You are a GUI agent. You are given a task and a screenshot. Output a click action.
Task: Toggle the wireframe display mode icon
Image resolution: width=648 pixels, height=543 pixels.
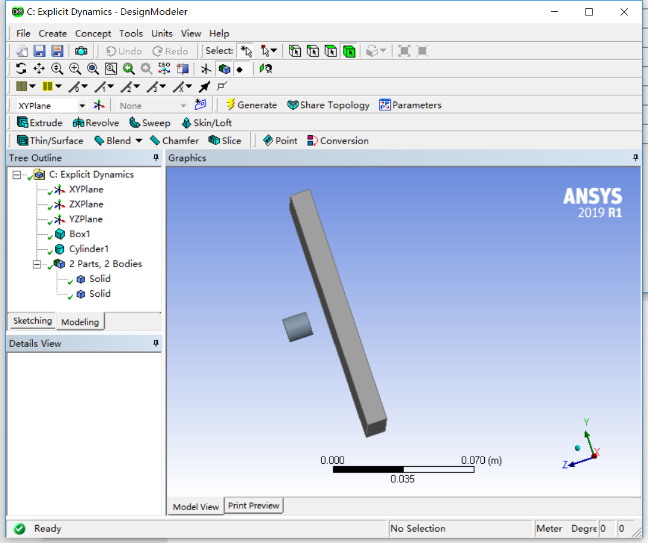click(x=225, y=69)
